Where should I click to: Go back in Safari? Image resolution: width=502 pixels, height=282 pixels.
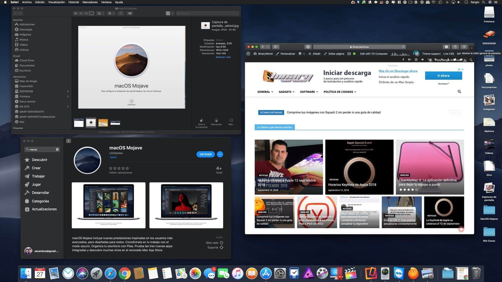pos(262,47)
